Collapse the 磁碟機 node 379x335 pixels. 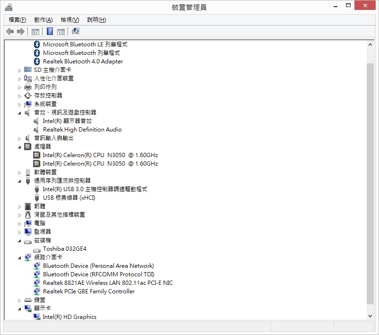coord(19,241)
